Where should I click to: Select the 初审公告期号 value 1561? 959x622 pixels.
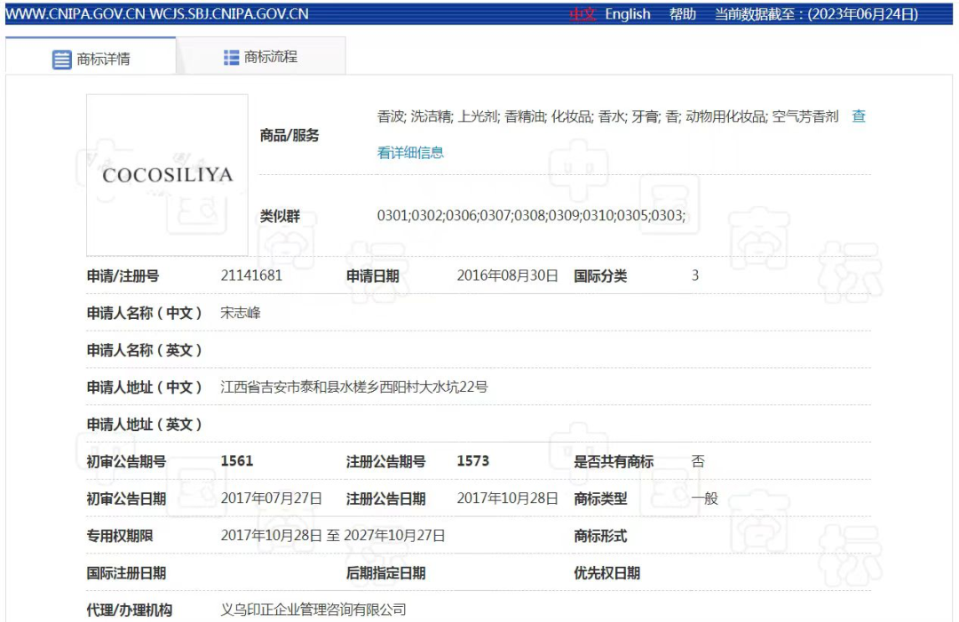click(236, 461)
